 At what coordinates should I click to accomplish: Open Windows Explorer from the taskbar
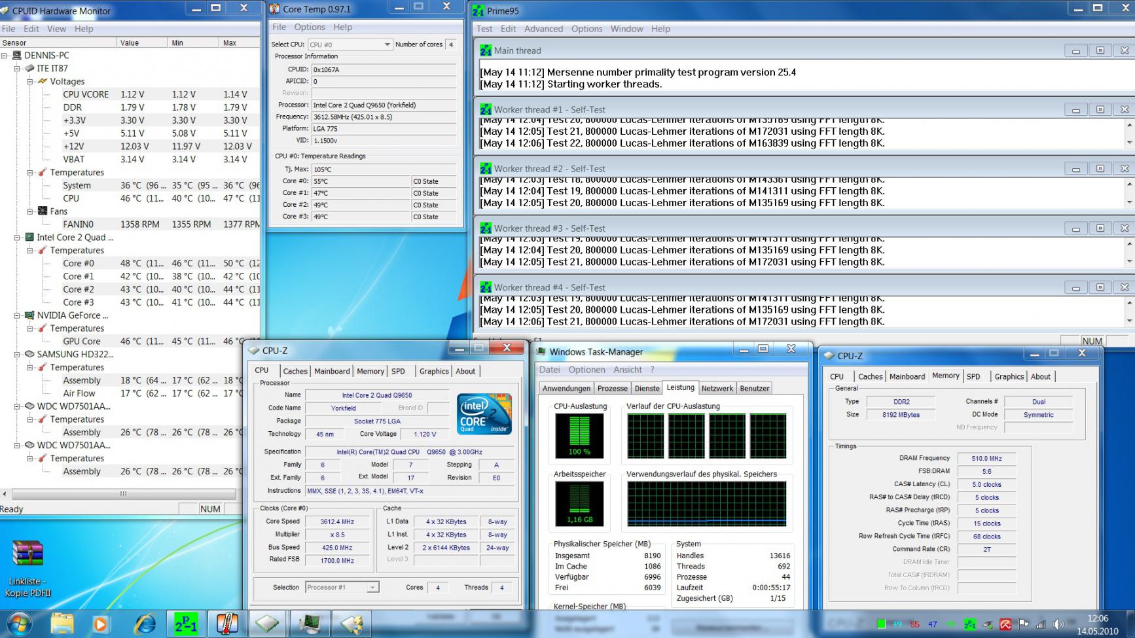[62, 624]
